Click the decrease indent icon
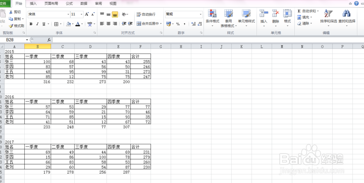This screenshot has height=183, width=364. pyautogui.click(x=124, y=24)
